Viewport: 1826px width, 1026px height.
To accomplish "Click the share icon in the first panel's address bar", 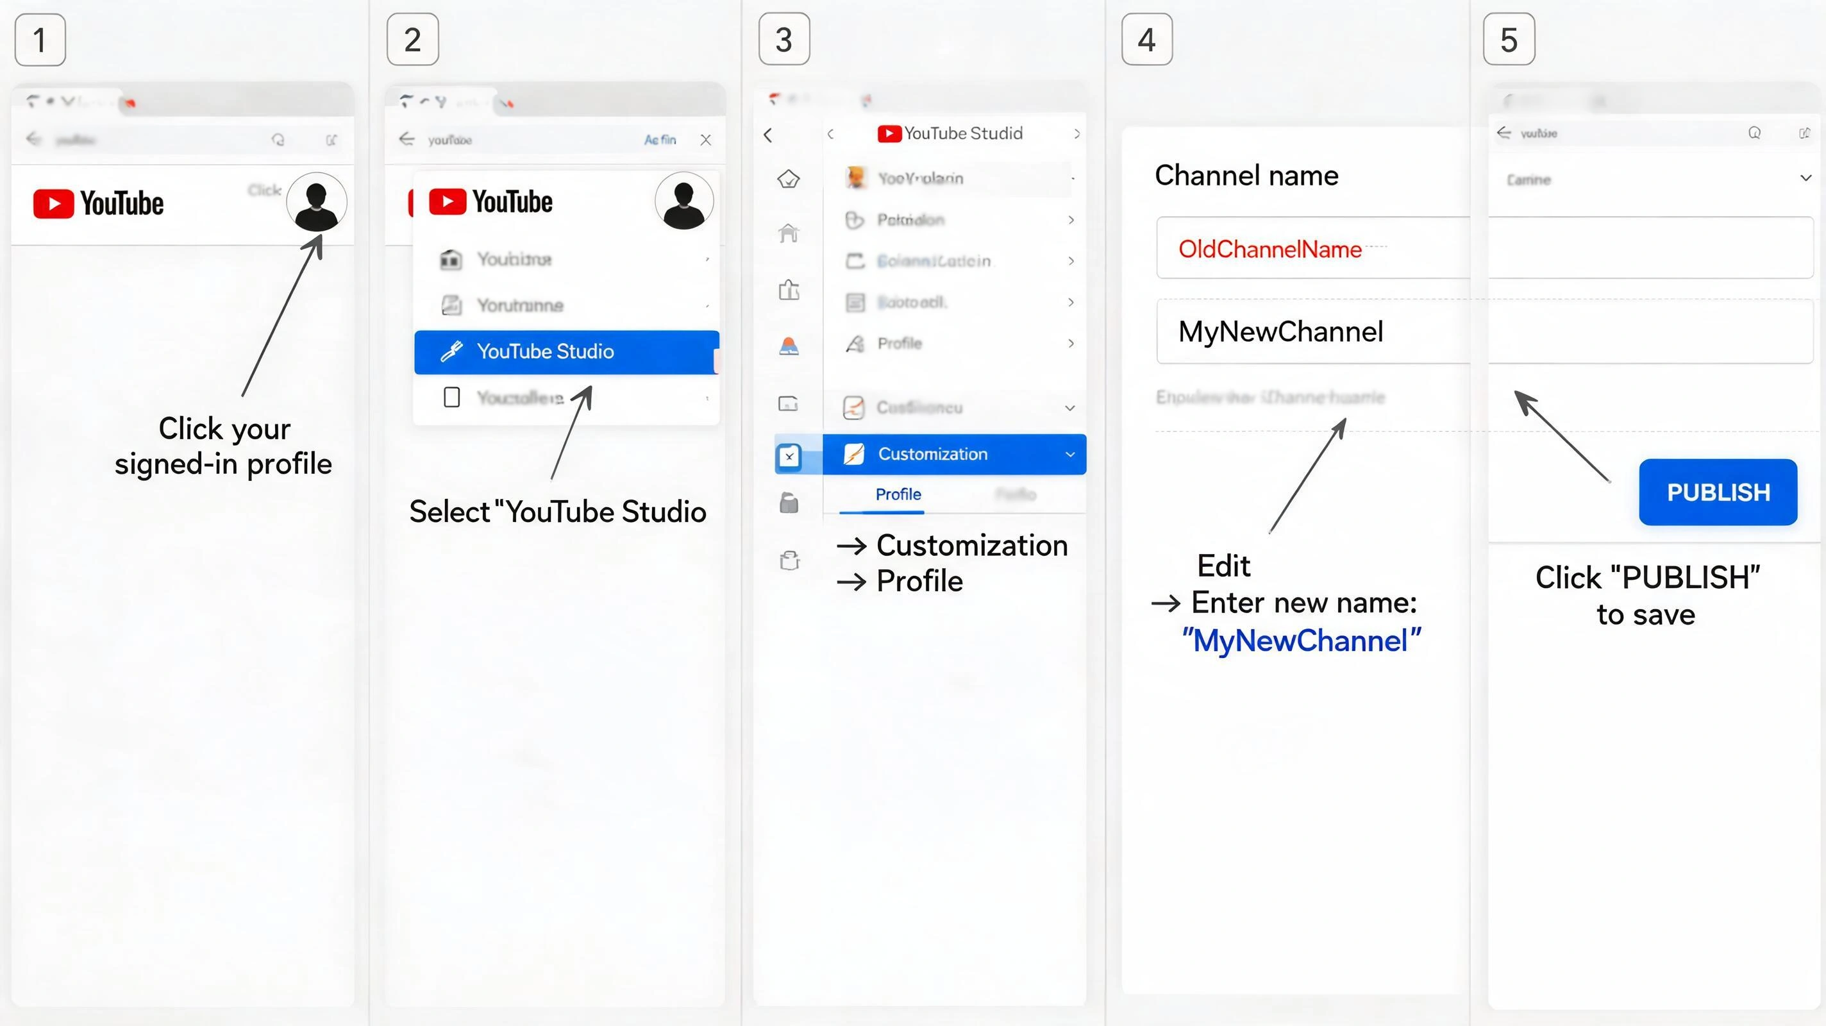I will 331,140.
